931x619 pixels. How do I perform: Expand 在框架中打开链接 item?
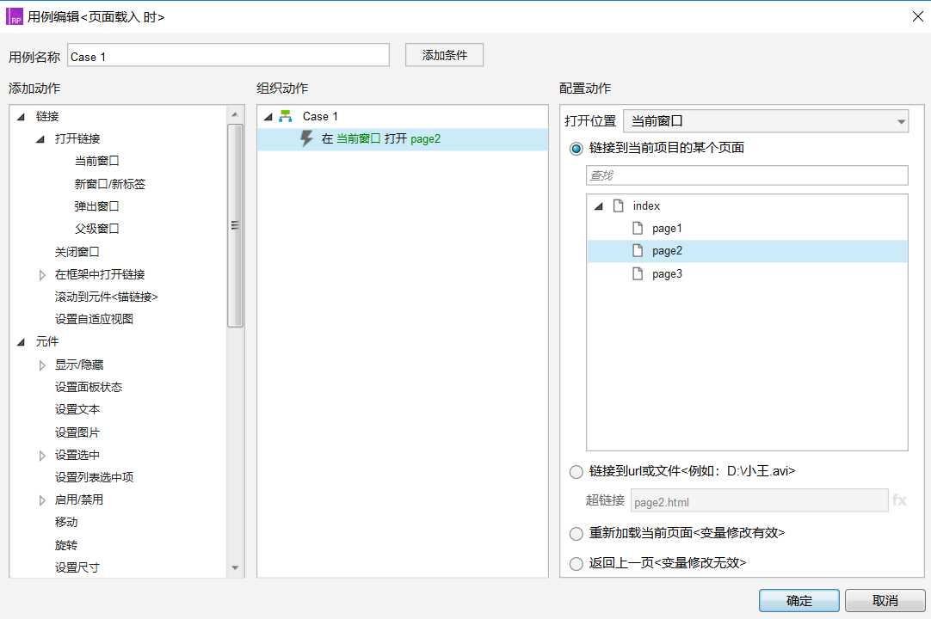pos(42,275)
